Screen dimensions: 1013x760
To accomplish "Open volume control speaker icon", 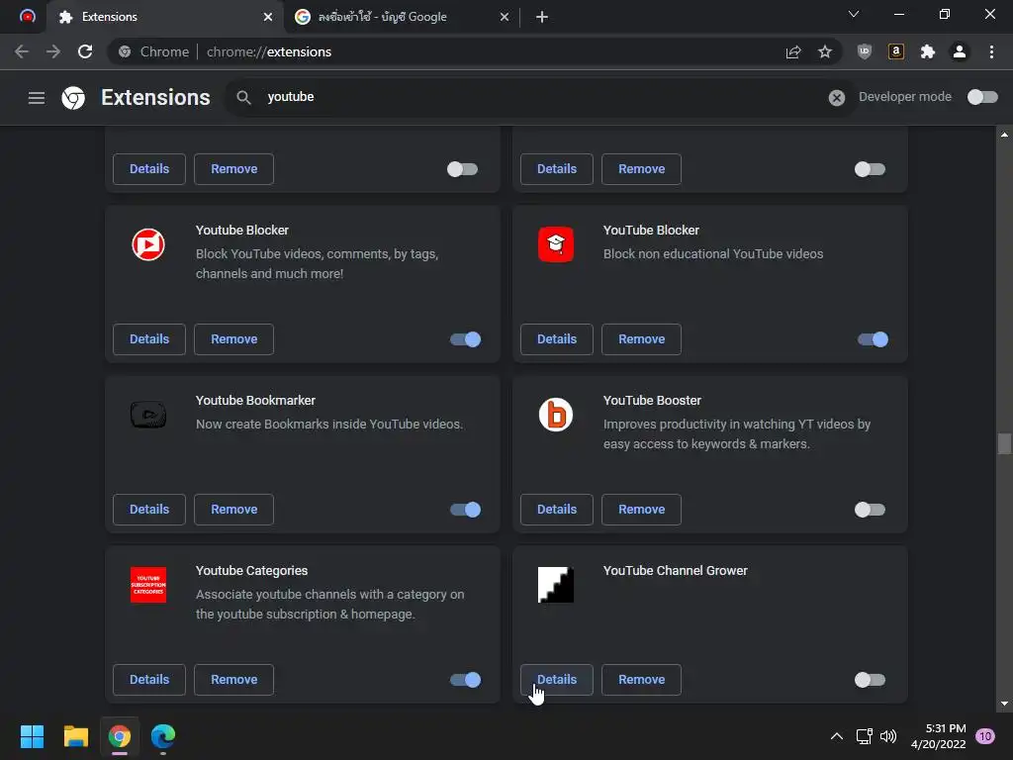I will (x=888, y=736).
